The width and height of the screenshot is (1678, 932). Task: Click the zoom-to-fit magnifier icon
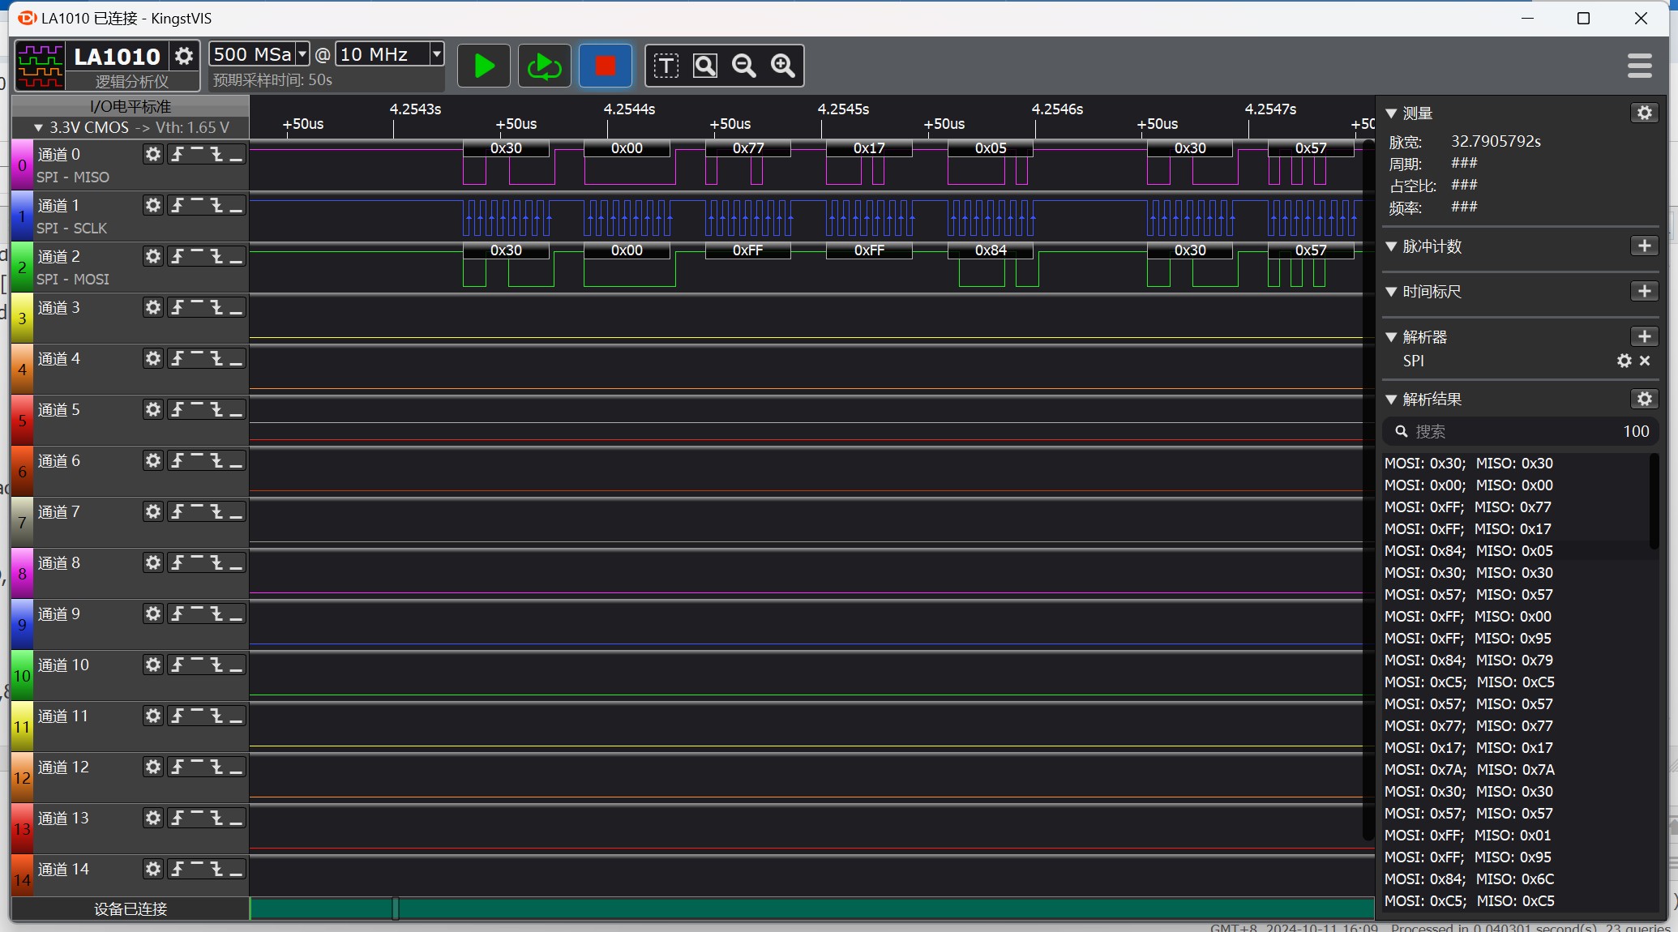(x=705, y=66)
